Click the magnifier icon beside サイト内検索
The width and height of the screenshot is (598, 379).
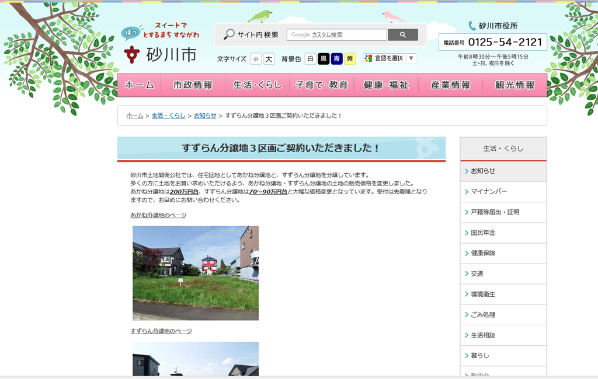[x=229, y=35]
